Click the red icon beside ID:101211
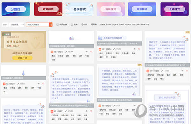 click(x=52, y=111)
